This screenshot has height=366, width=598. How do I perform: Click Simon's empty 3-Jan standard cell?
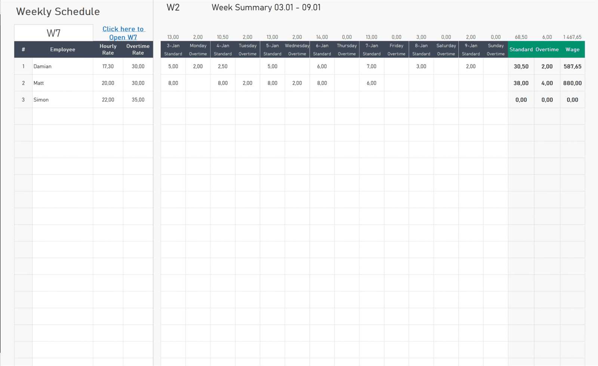click(173, 100)
